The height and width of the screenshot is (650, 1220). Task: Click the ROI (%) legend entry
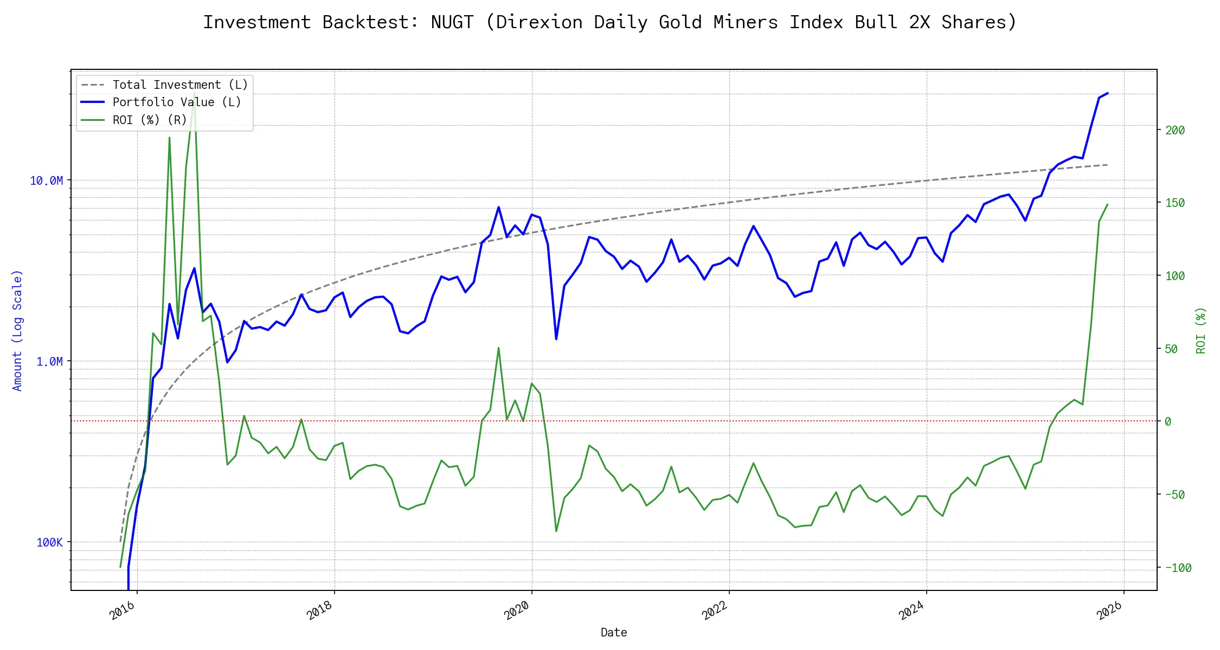tap(150, 120)
